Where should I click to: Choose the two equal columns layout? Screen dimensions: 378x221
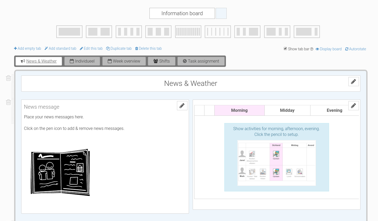pyautogui.click(x=99, y=32)
